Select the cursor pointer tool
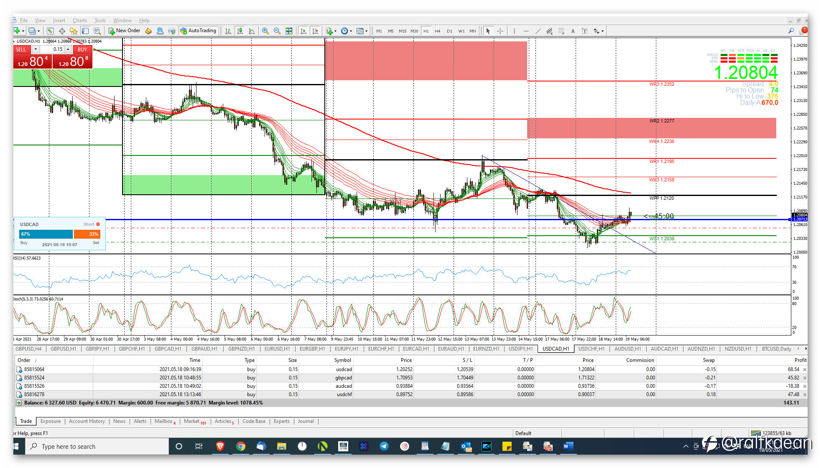The image size is (821, 468). point(488,31)
